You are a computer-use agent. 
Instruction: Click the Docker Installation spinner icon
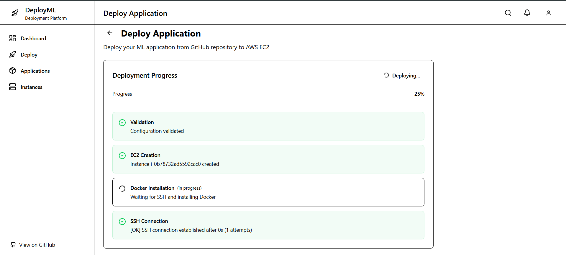pyautogui.click(x=122, y=188)
